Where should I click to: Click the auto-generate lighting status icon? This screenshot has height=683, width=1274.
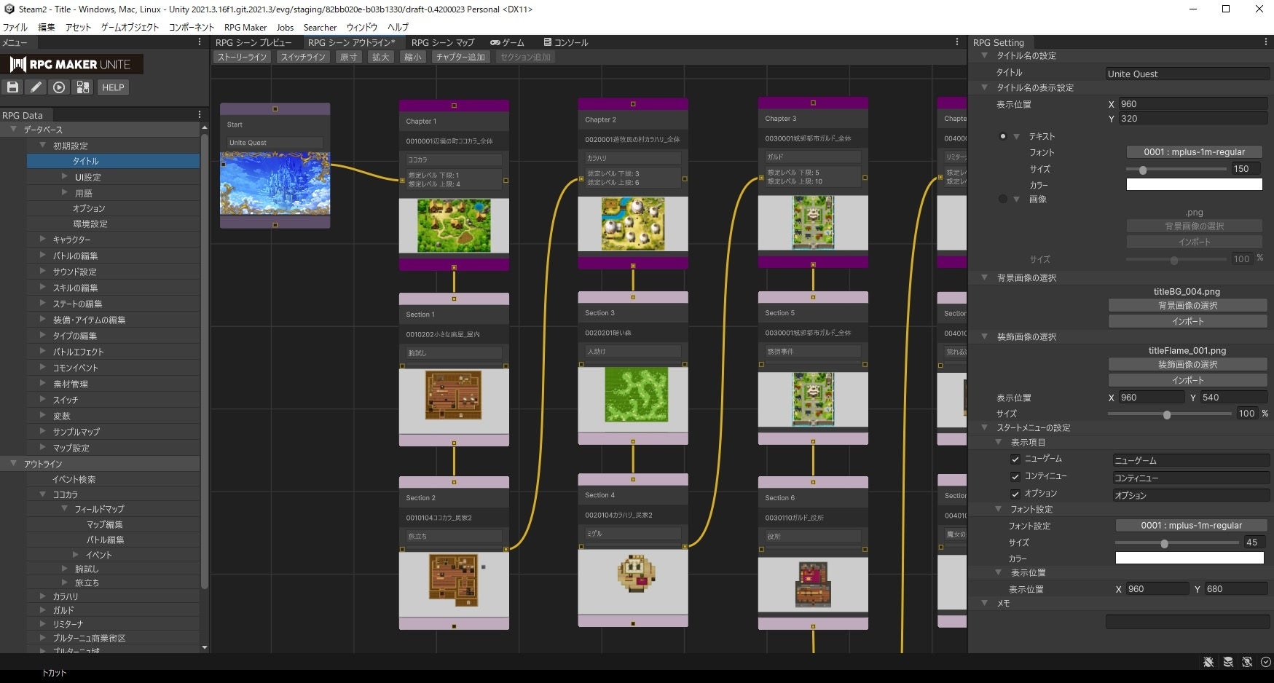point(1247,662)
